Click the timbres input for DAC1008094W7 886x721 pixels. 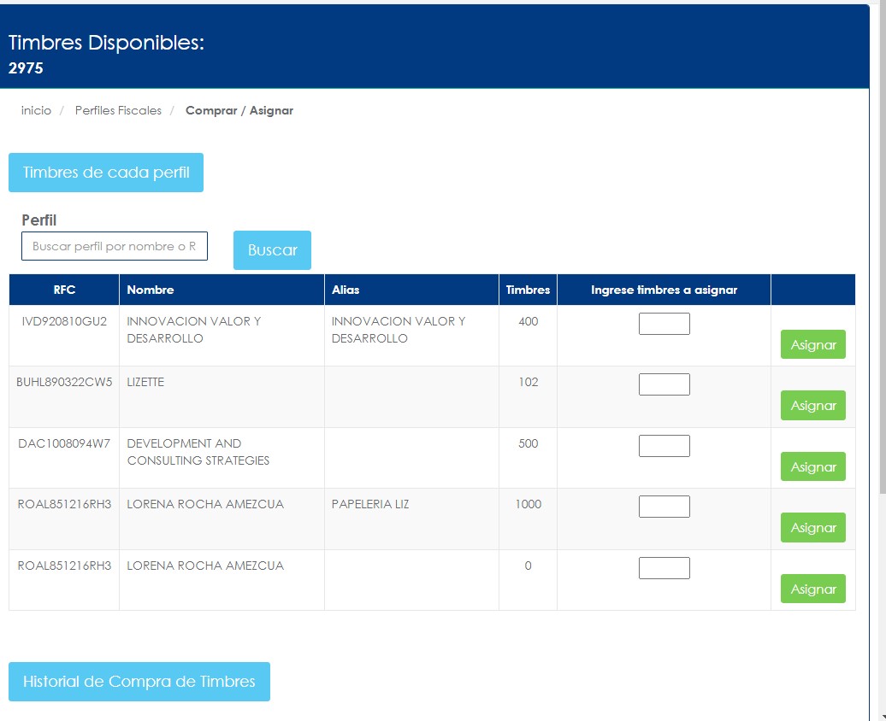tap(664, 446)
